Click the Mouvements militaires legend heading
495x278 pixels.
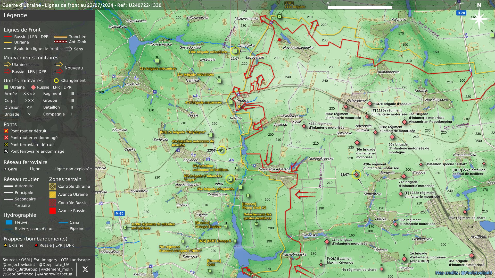tap(31, 58)
